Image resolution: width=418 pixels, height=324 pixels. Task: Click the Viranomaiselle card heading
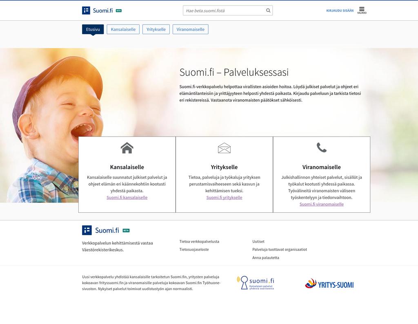point(322,167)
